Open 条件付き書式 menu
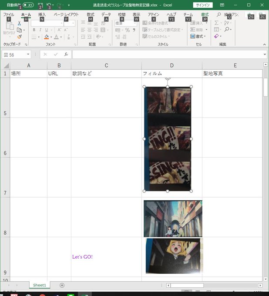This screenshot has width=269, height=296. [x=156, y=23]
